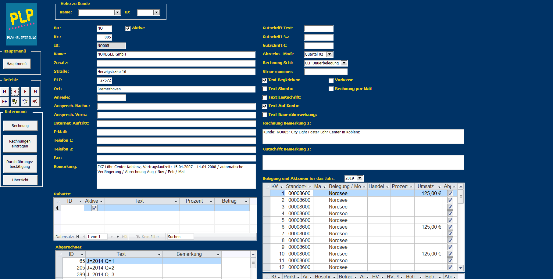Viewport: 553px width, 279px height.
Task: Jump to last record in Befehle panel
Action: [x=35, y=92]
